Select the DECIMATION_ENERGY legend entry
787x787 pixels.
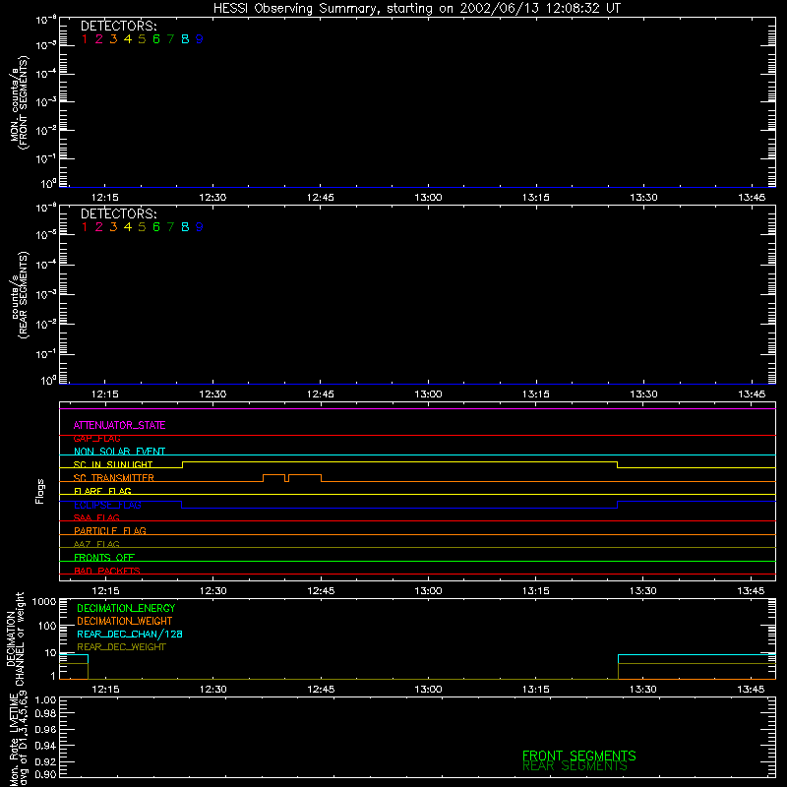[x=126, y=608]
